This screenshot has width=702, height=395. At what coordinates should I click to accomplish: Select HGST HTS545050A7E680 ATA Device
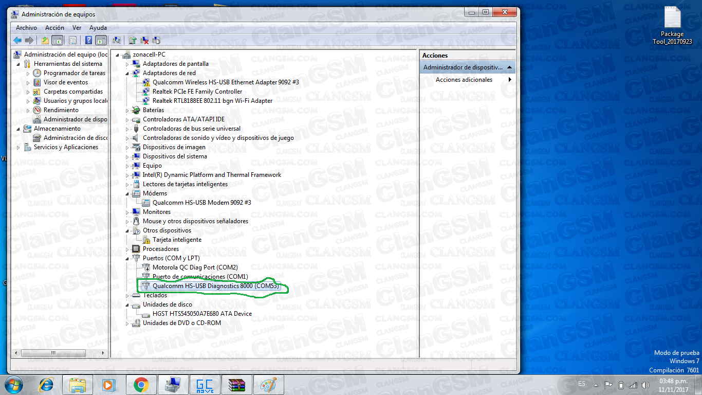point(202,314)
